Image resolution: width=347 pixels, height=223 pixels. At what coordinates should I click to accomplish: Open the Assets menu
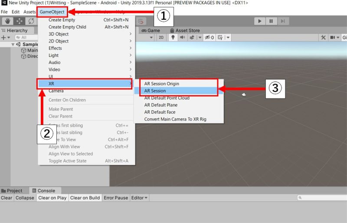click(x=29, y=12)
